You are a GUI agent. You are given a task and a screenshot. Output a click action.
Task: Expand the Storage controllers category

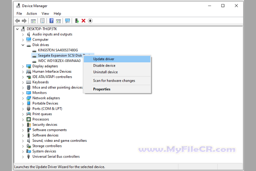pyautogui.click(x=23, y=146)
